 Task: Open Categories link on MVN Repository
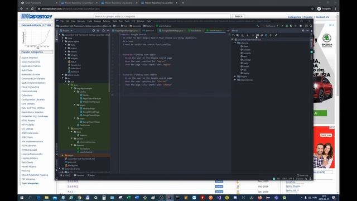click(294, 17)
